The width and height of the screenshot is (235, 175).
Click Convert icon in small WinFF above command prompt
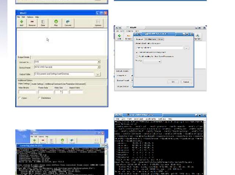[x=72, y=141]
